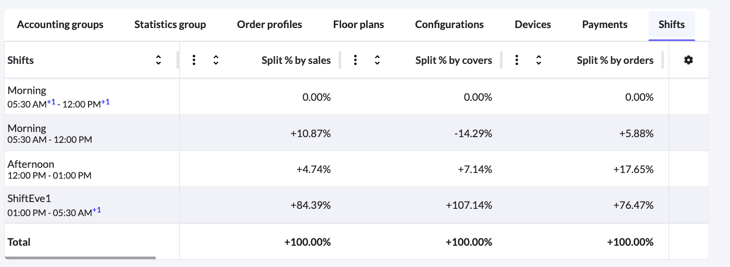This screenshot has height=267, width=730.
Task: Sort by the Shifts column arrows
Action: 158,60
